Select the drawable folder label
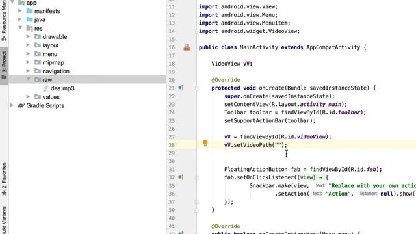Screen dimensions: 416x234 pos(55,36)
